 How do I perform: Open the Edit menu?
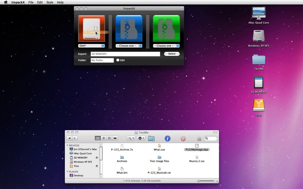click(x=40, y=2)
